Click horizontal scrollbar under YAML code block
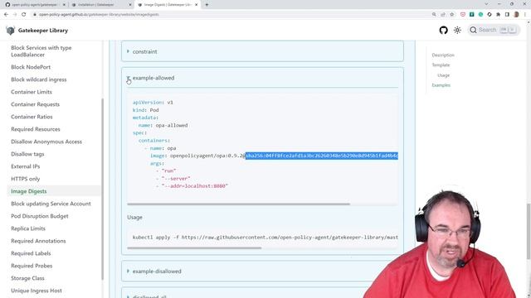The width and height of the screenshot is (531, 298). (x=238, y=204)
